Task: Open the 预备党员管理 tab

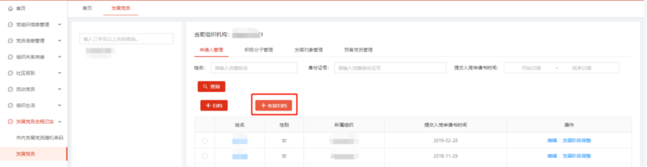Action: tap(358, 50)
